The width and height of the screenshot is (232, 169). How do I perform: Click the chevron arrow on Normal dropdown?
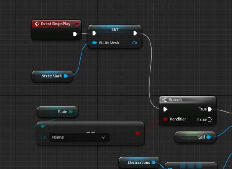(x=104, y=137)
